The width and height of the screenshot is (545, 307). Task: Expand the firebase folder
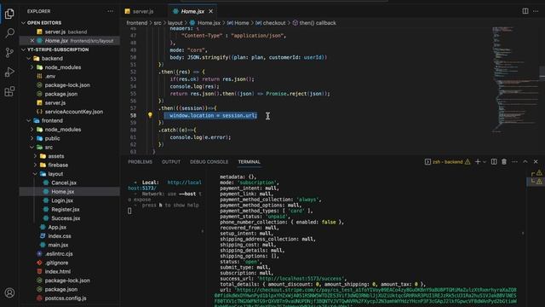pos(58,165)
